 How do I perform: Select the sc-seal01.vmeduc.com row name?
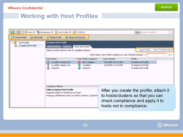61,62
